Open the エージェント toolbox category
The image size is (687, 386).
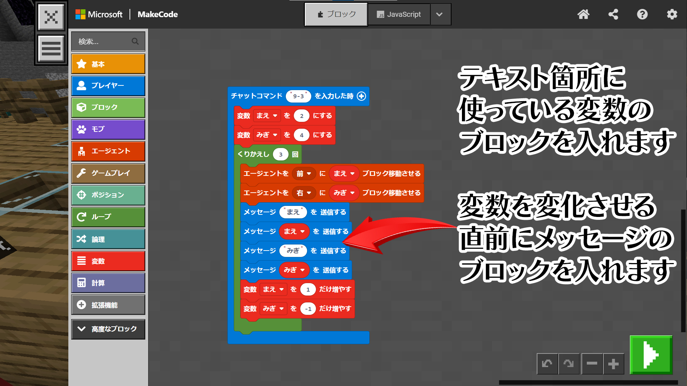click(108, 151)
